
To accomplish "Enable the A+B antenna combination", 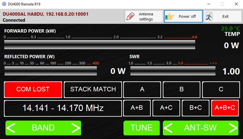I will [136, 108].
